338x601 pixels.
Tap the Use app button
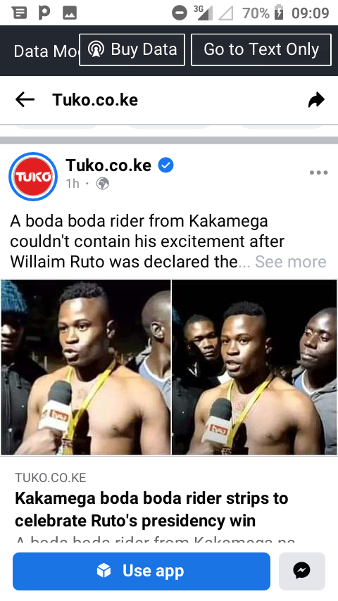click(142, 571)
